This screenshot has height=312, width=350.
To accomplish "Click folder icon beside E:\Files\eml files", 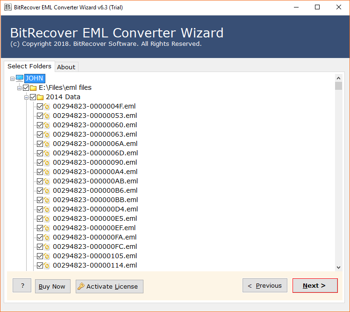I will (33, 88).
